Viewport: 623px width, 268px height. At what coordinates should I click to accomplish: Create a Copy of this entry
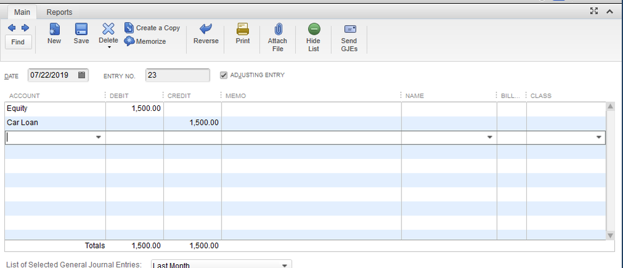point(152,28)
